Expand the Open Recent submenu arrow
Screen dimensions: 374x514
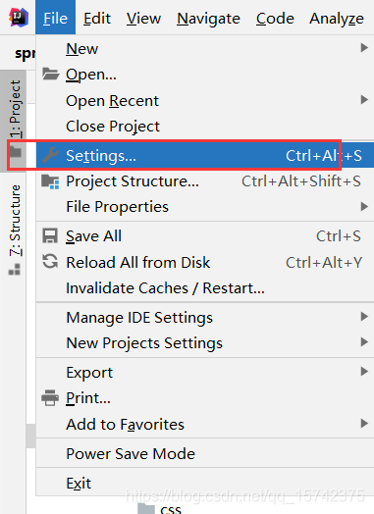coord(364,100)
